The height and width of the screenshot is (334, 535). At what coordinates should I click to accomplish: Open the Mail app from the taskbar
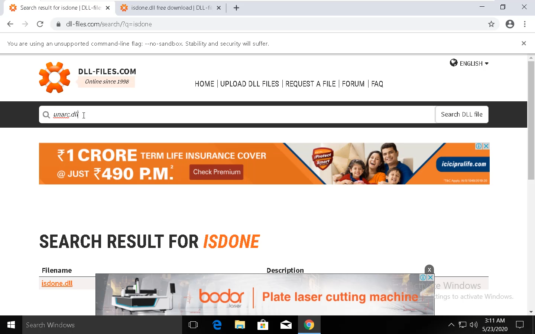pyautogui.click(x=286, y=325)
